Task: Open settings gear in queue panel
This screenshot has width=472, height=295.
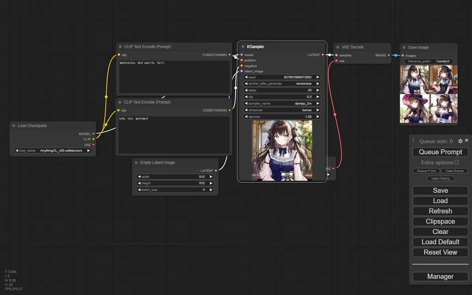Action: pos(461,141)
